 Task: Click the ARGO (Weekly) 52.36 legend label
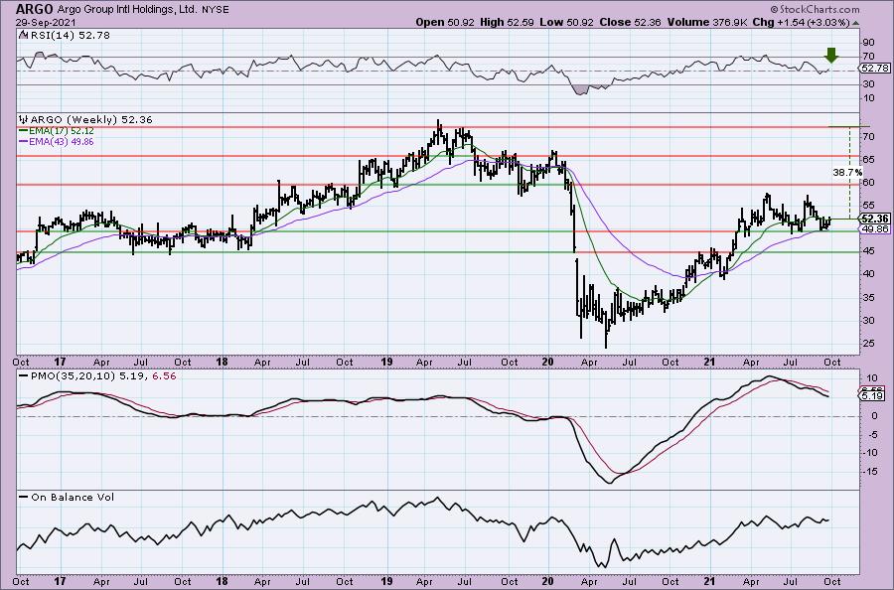91,120
